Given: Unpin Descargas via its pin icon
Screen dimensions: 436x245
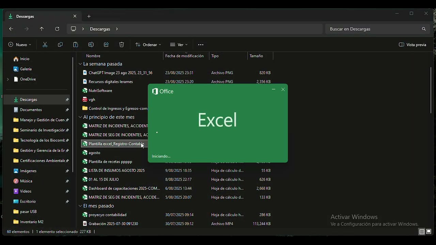Looking at the screenshot, I should (67, 100).
